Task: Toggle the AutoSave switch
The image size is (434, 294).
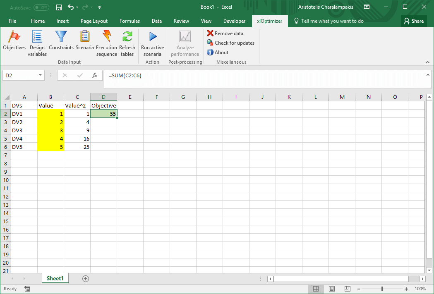Action: point(41,7)
